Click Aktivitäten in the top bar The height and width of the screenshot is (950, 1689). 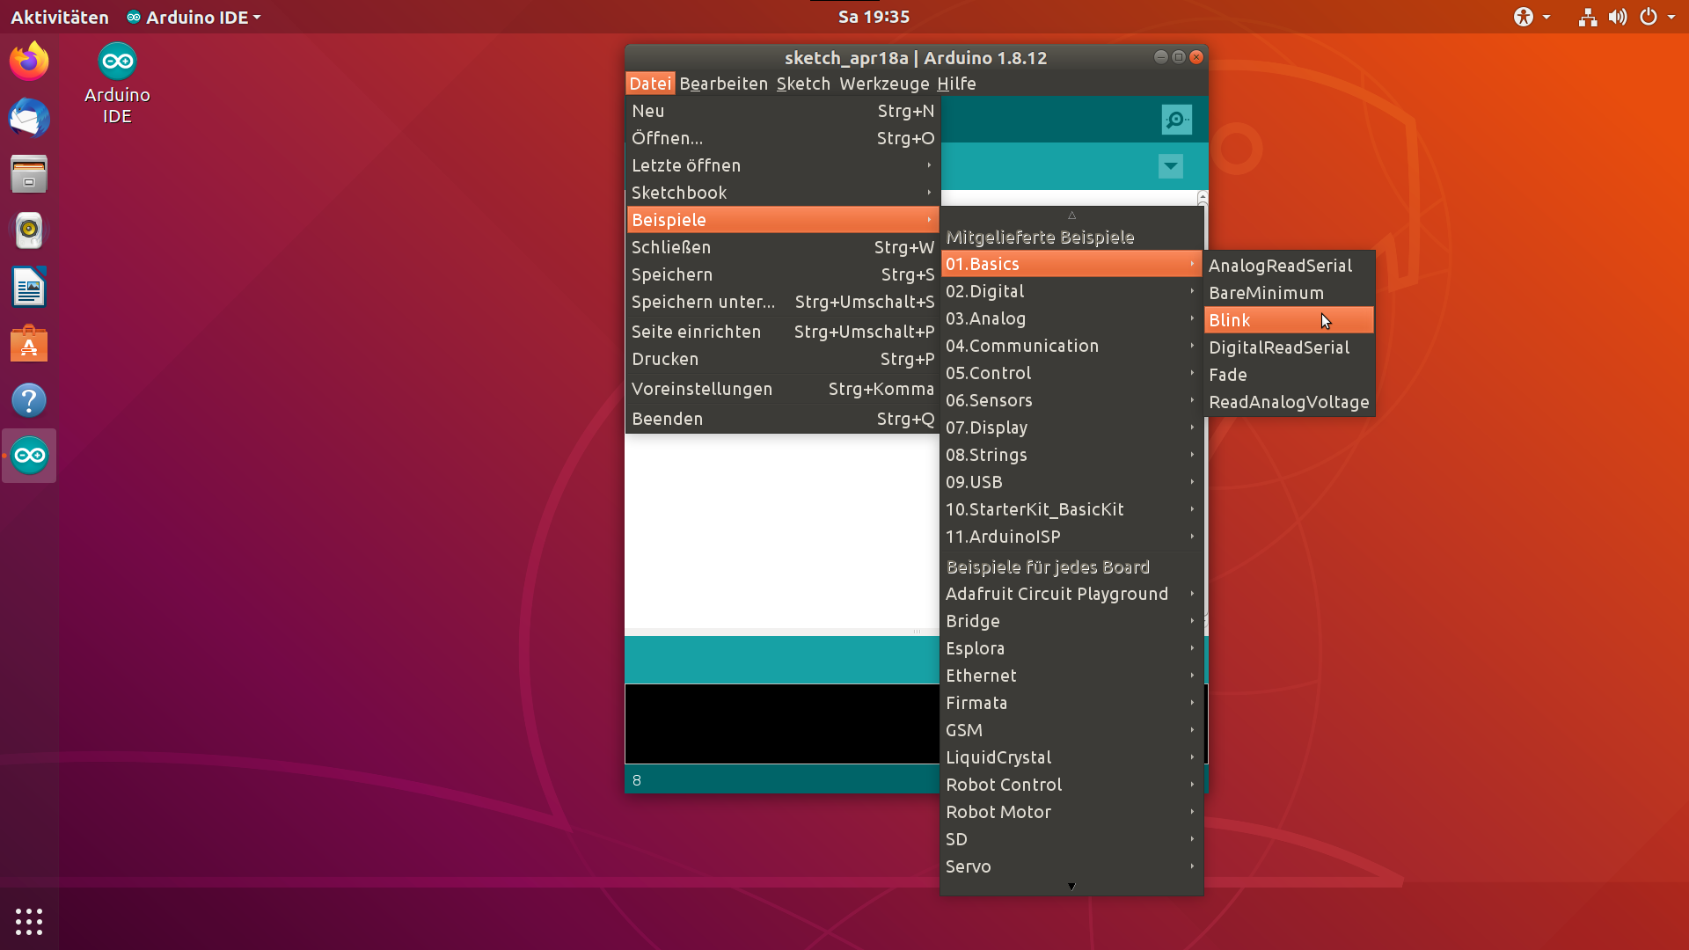(x=59, y=17)
